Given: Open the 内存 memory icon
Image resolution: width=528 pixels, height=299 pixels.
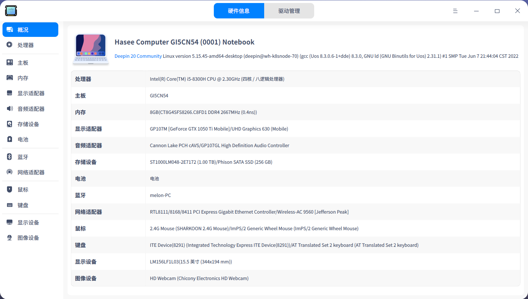Looking at the screenshot, I should tap(10, 78).
